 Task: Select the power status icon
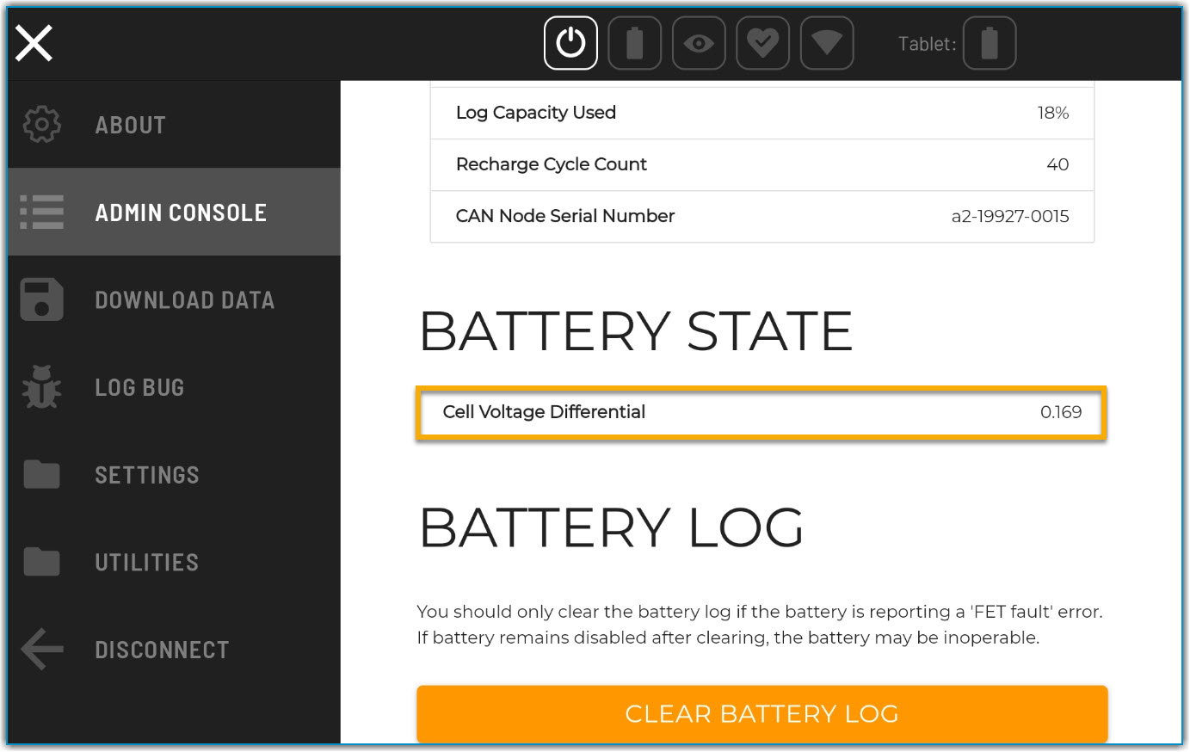click(570, 43)
